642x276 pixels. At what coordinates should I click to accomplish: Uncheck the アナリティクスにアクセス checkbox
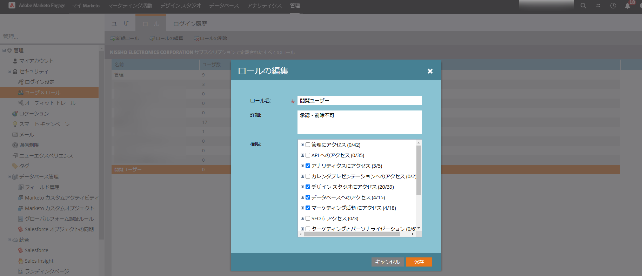click(x=308, y=166)
